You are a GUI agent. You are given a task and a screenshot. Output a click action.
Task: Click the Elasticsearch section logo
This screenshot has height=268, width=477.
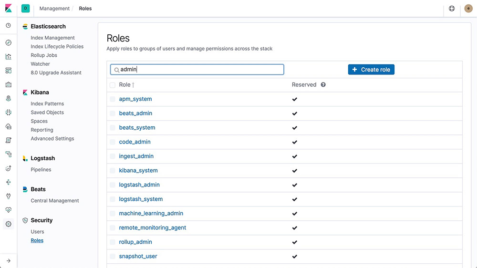coord(25,26)
